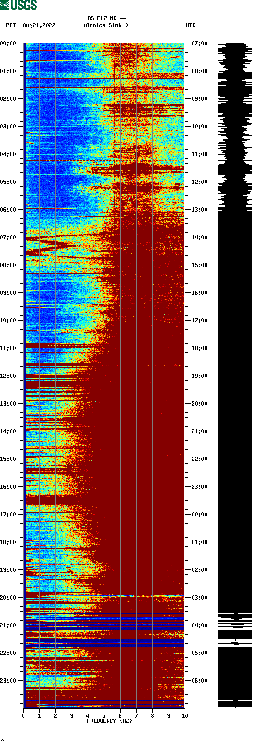This screenshot has height=745, width=255.
Task: Click the 03:00 PDT time label
Action: (8, 127)
